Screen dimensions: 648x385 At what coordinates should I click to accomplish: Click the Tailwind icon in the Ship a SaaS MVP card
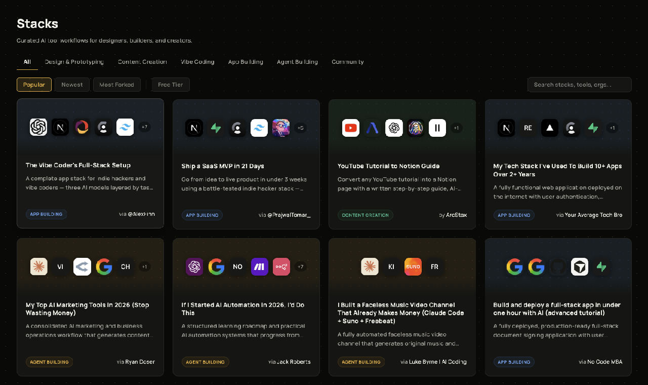coord(259,128)
